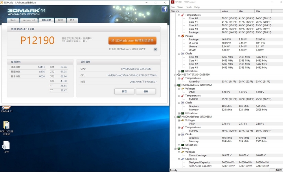The image size is (283, 172).
Task: Select the Assembly temperature row
Action: [x=230, y=81]
